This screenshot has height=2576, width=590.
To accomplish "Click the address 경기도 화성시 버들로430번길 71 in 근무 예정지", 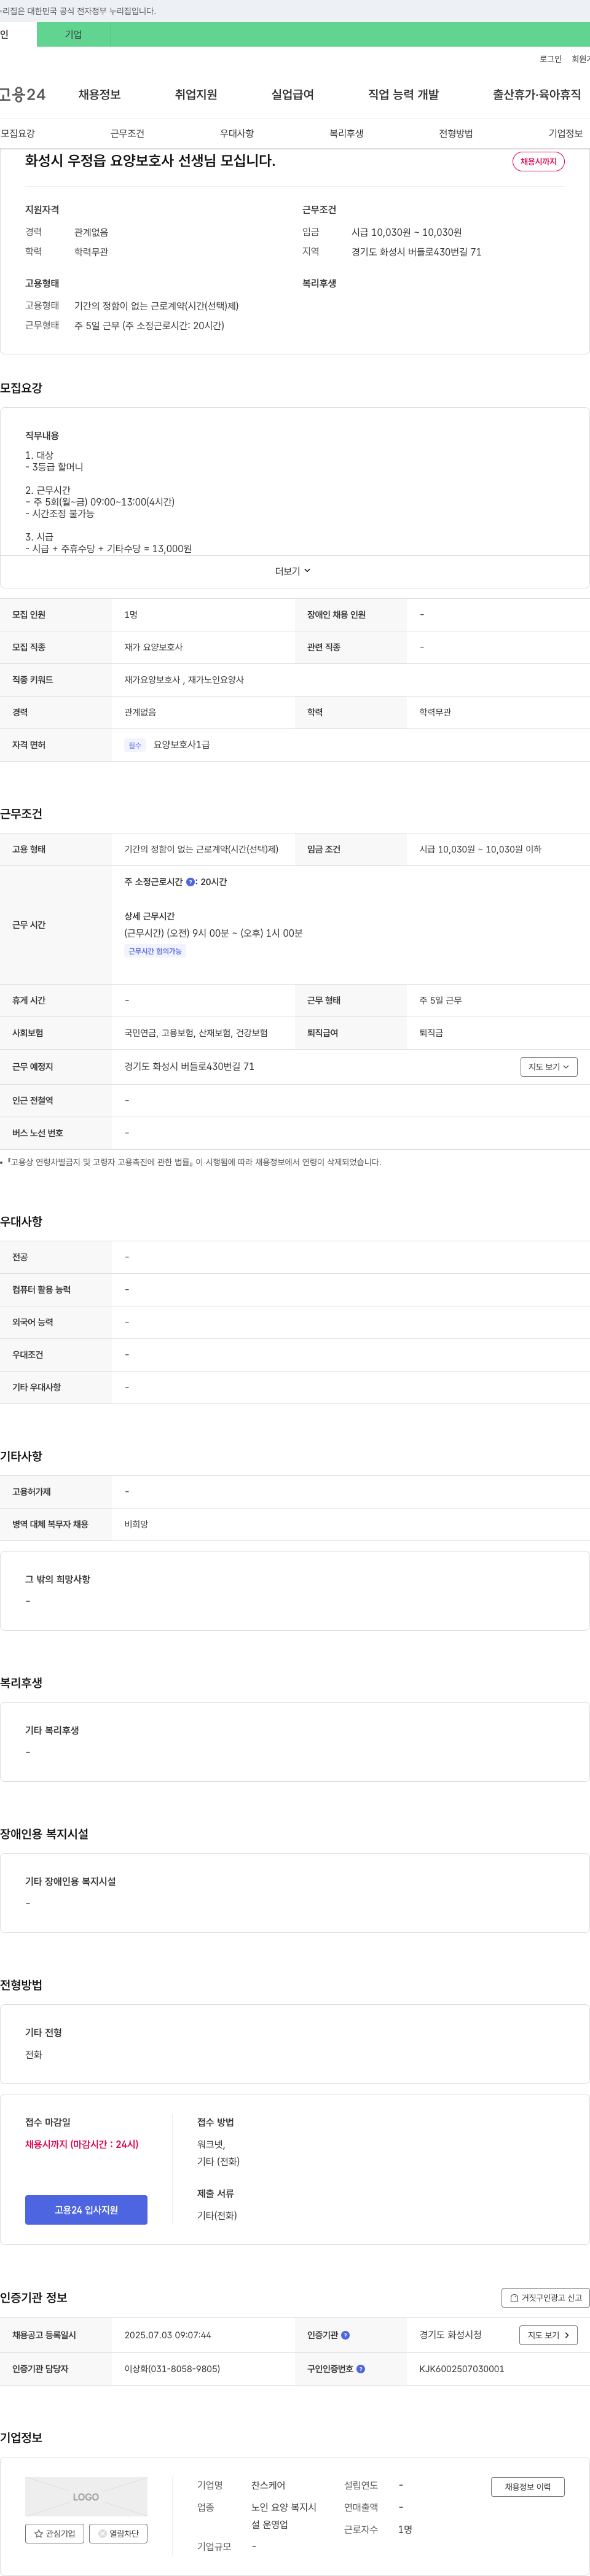I will [189, 1067].
